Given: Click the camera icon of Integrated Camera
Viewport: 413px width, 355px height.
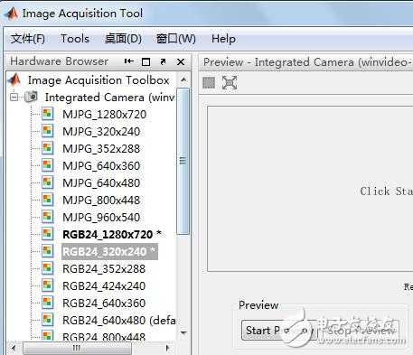Looking at the screenshot, I should click(32, 97).
